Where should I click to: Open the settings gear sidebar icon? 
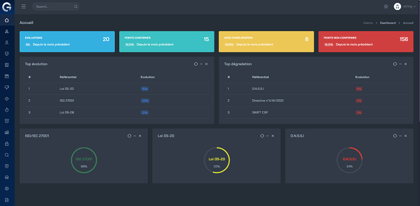coord(7,188)
